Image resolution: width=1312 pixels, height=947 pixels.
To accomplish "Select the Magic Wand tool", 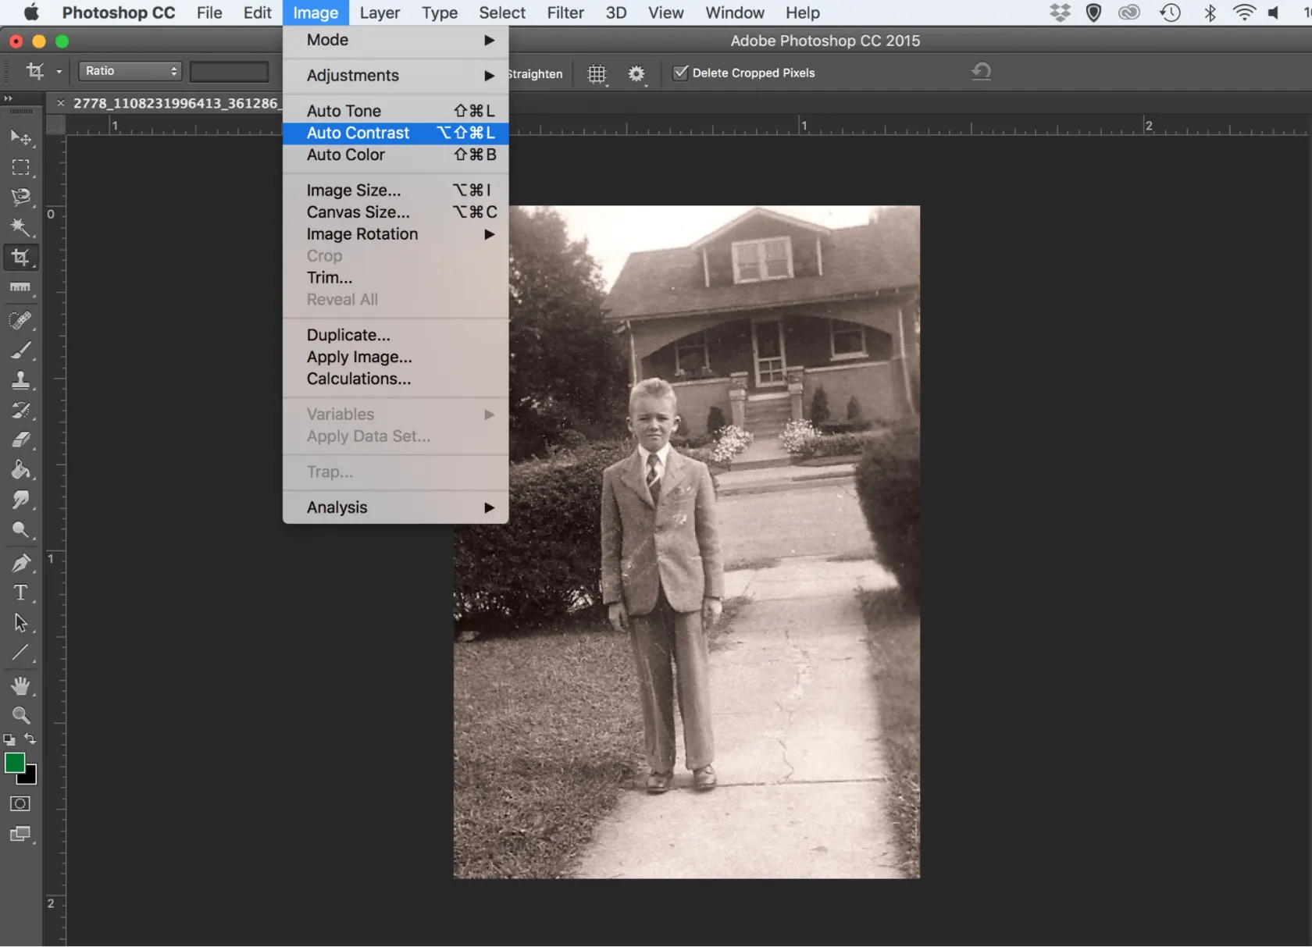I will tap(21, 227).
